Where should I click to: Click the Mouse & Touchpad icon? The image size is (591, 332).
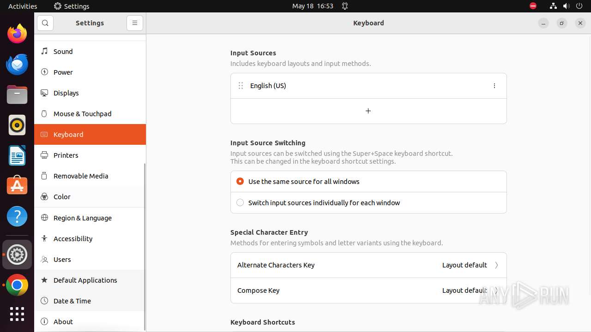(44, 113)
